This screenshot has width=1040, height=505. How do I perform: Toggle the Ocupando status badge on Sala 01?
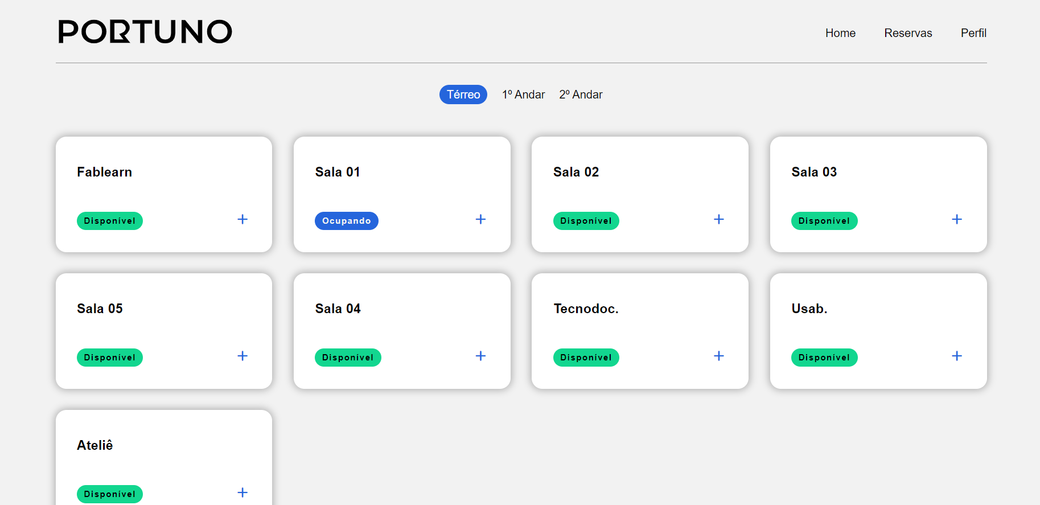click(x=347, y=220)
